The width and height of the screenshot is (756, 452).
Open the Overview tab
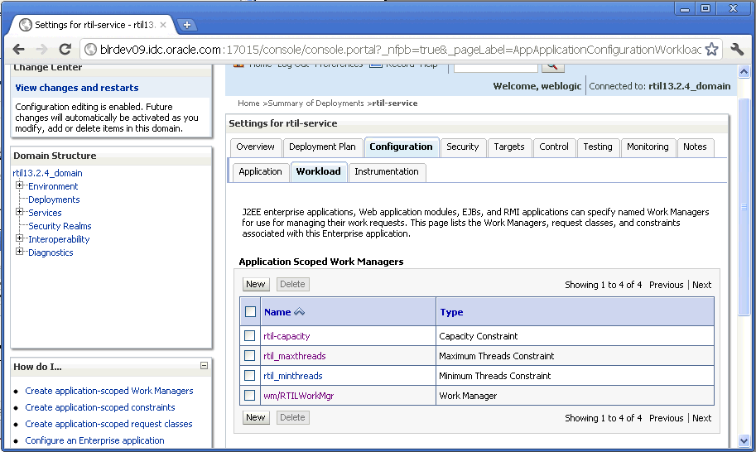pos(256,147)
